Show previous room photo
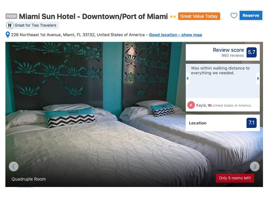269x200 pixels. (x=14, y=166)
